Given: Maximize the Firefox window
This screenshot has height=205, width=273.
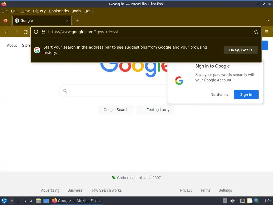Looking at the screenshot, I should 264,4.
